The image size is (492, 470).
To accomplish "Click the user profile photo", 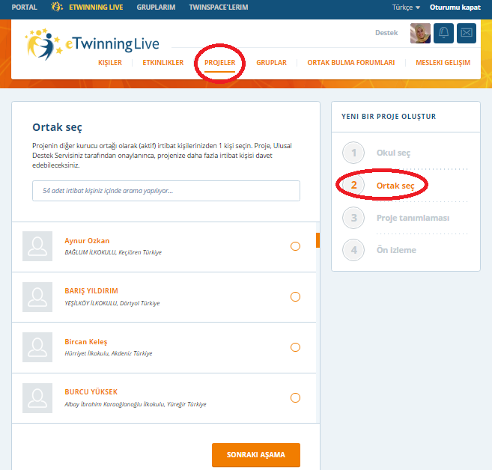I will pyautogui.click(x=420, y=33).
